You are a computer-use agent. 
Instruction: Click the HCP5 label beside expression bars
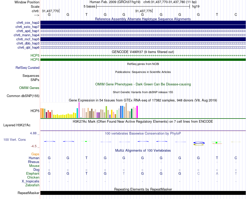[x=35, y=111]
